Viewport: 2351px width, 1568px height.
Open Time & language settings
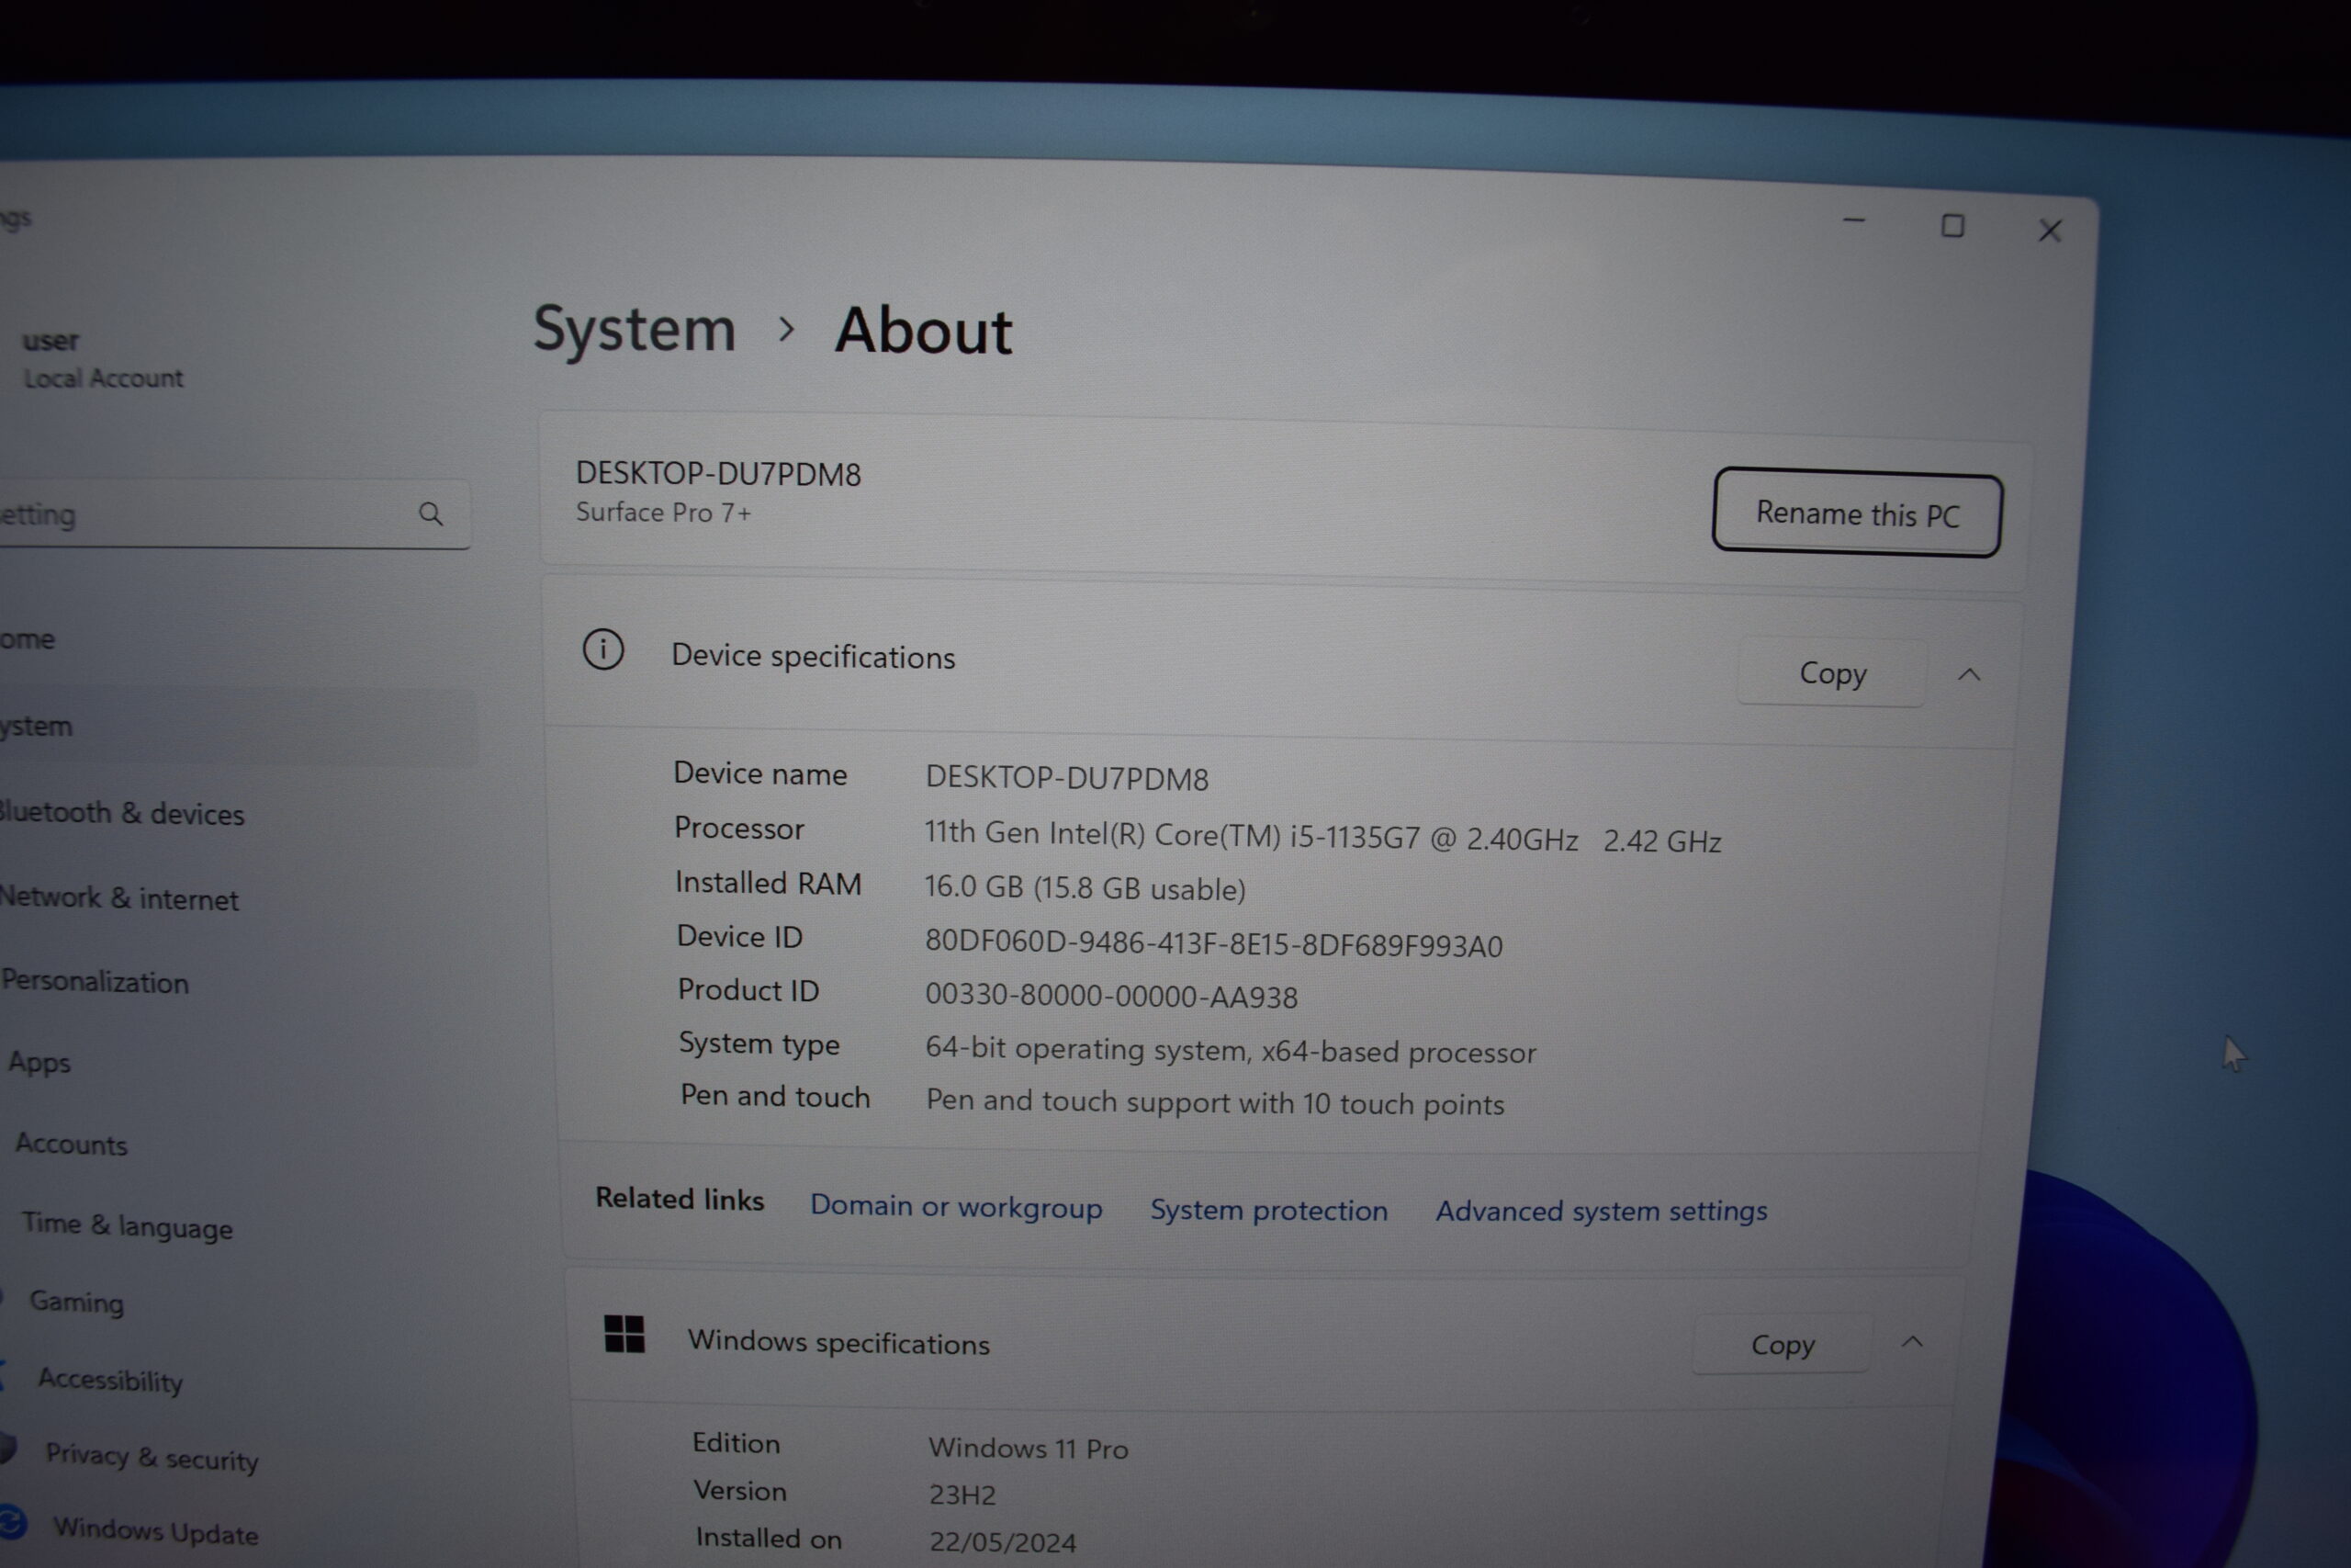pyautogui.click(x=127, y=1225)
